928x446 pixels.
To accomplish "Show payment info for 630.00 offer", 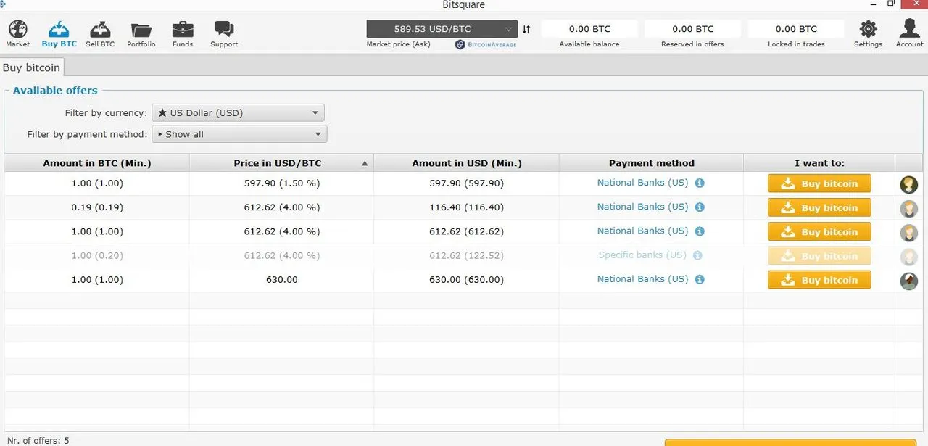I will [700, 279].
